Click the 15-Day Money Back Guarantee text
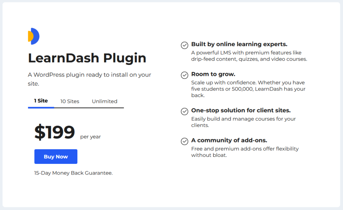 click(x=73, y=173)
